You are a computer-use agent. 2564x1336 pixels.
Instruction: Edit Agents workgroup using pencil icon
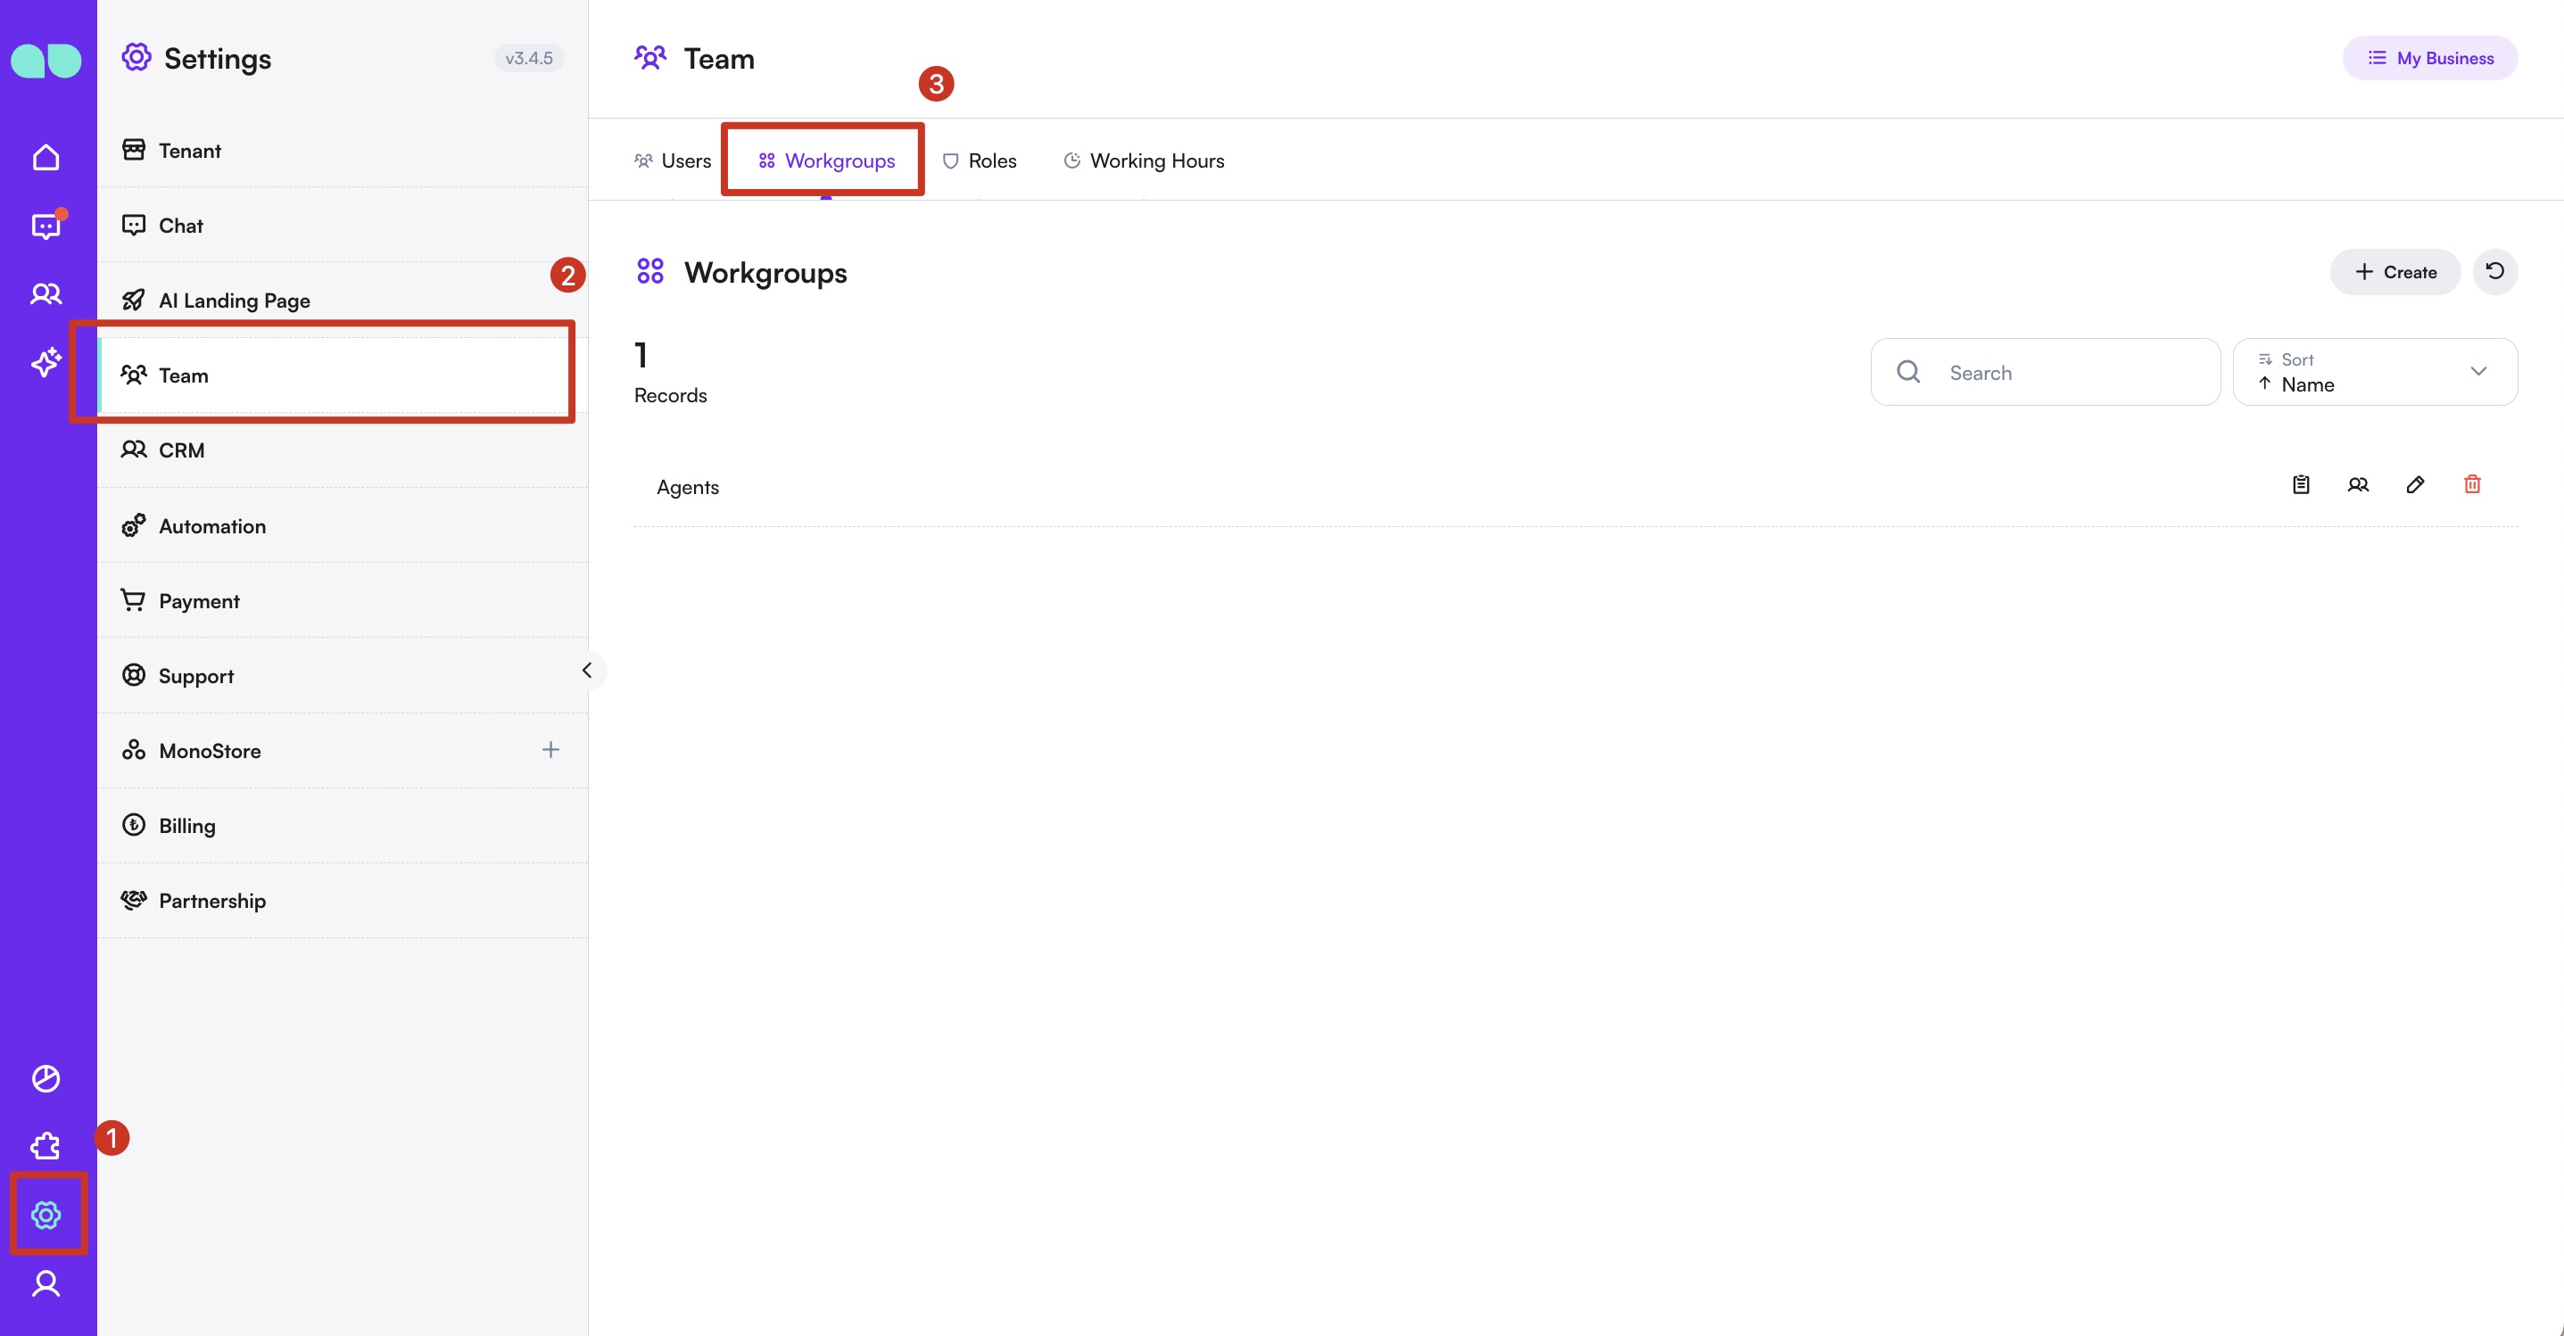pos(2415,484)
